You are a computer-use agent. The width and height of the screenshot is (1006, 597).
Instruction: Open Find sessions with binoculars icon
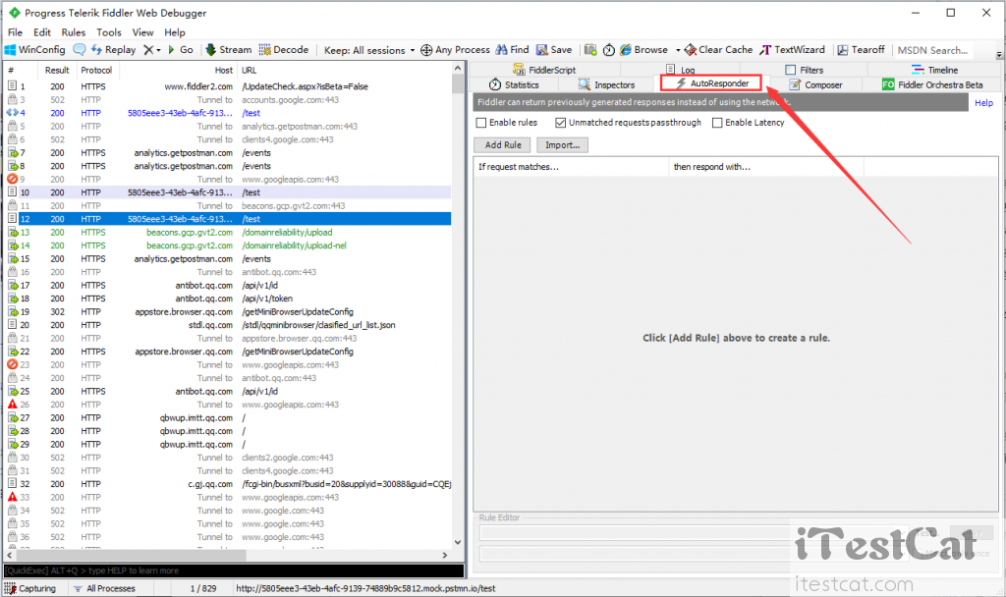click(512, 50)
